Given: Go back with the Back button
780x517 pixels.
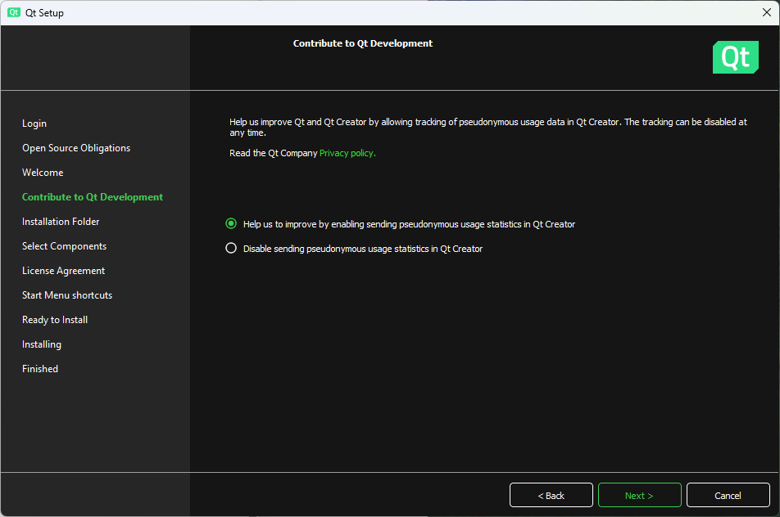Looking at the screenshot, I should (551, 495).
